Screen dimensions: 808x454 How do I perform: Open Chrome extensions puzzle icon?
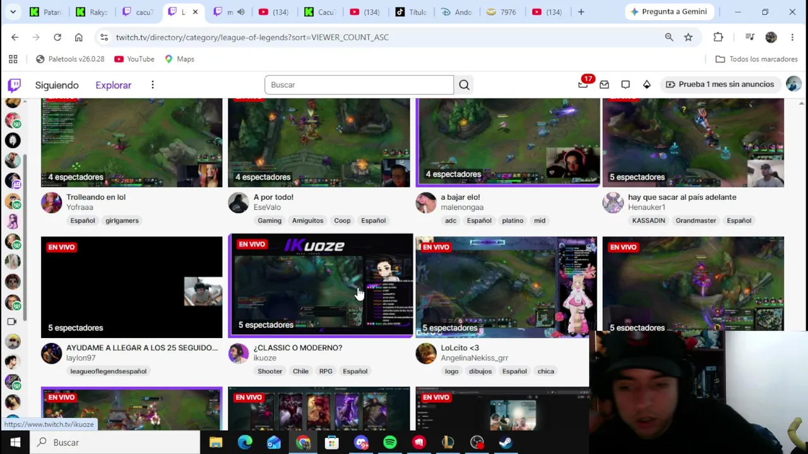718,37
